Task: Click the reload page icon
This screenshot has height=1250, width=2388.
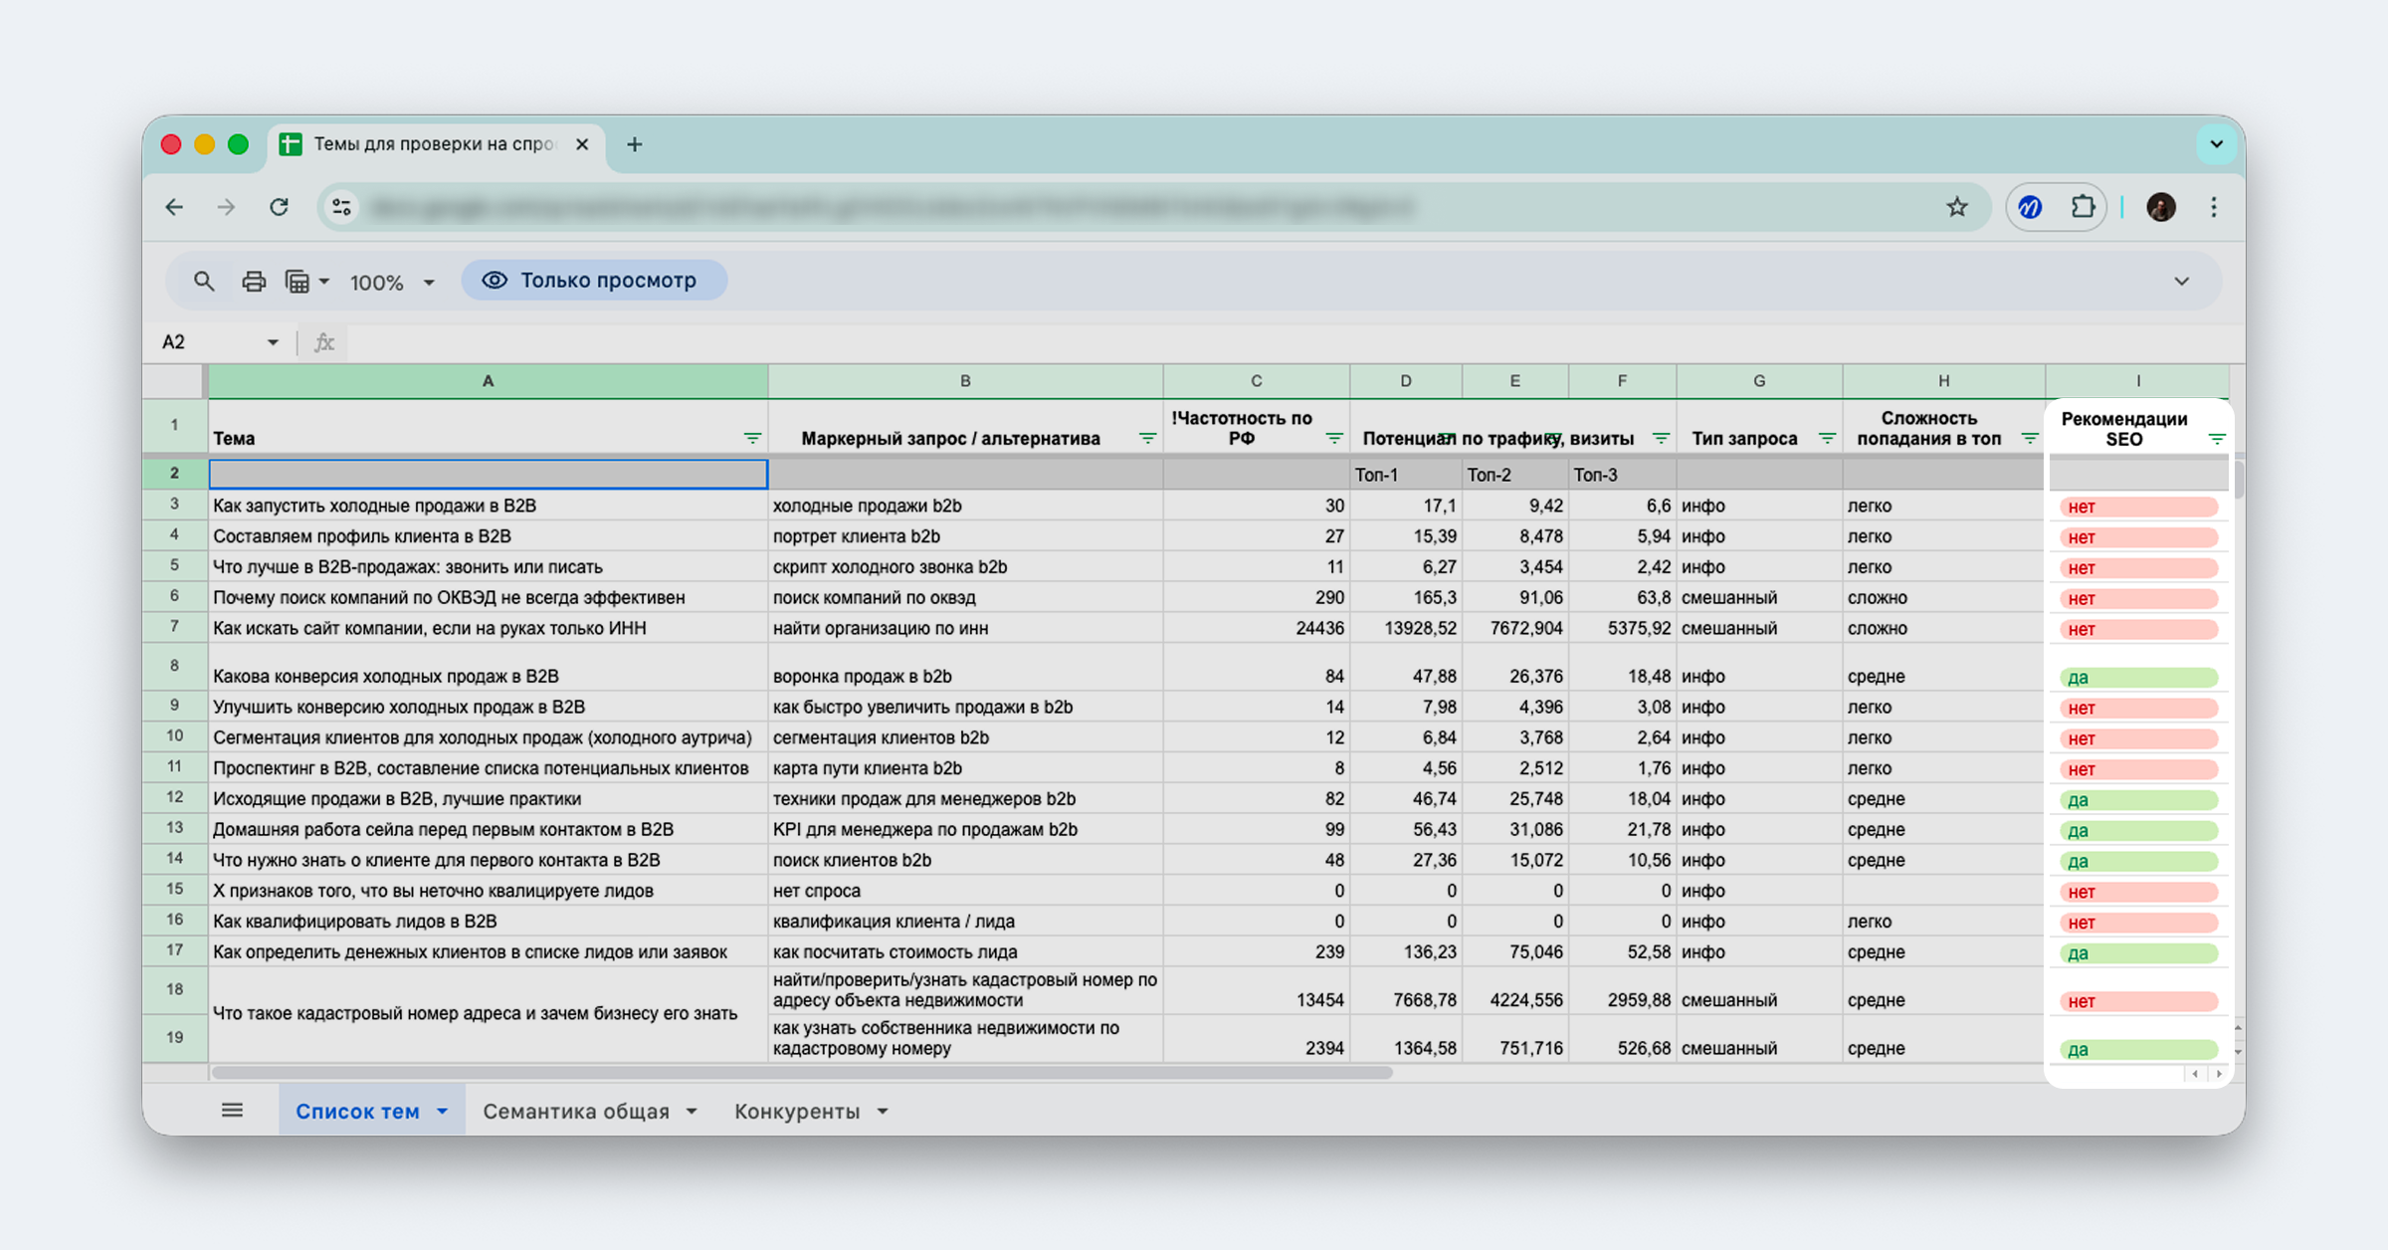Action: pyautogui.click(x=280, y=207)
